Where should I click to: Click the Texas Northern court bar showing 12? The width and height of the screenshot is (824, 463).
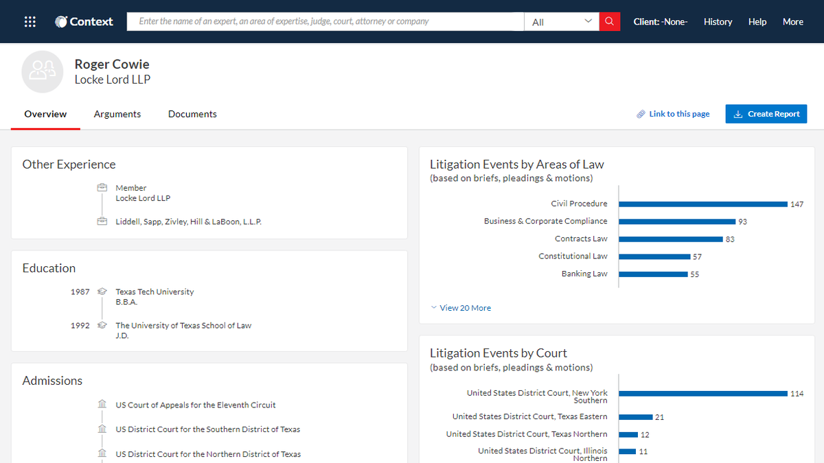(628, 434)
